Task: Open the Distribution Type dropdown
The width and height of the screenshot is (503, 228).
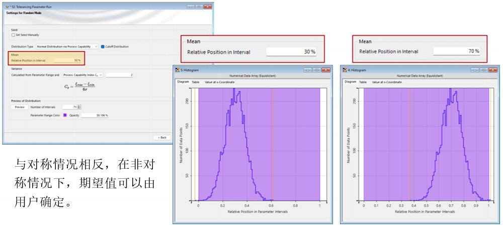Action: pyautogui.click(x=67, y=46)
